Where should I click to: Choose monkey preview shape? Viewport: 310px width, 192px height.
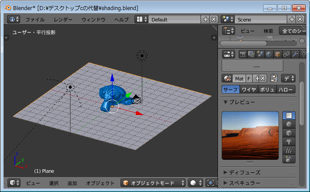(289, 141)
